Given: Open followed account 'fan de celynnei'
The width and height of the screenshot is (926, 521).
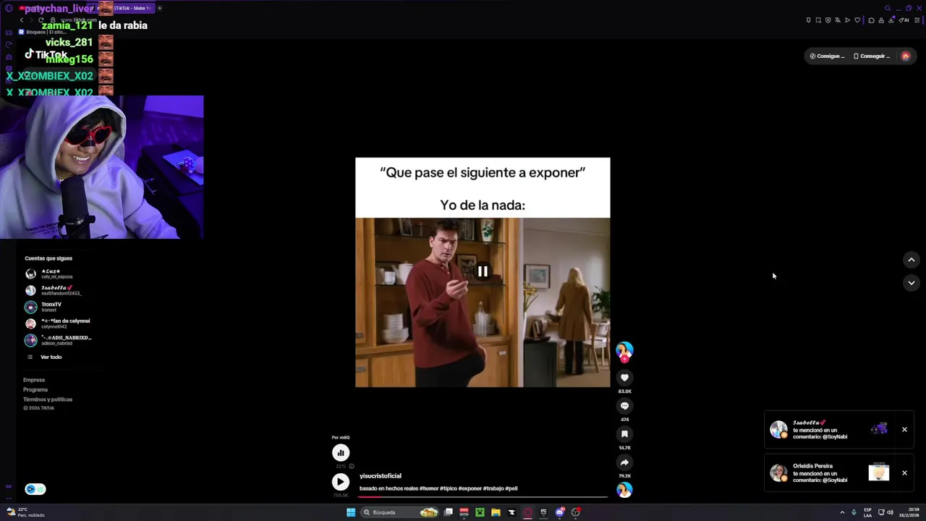Looking at the screenshot, I should tap(58, 323).
